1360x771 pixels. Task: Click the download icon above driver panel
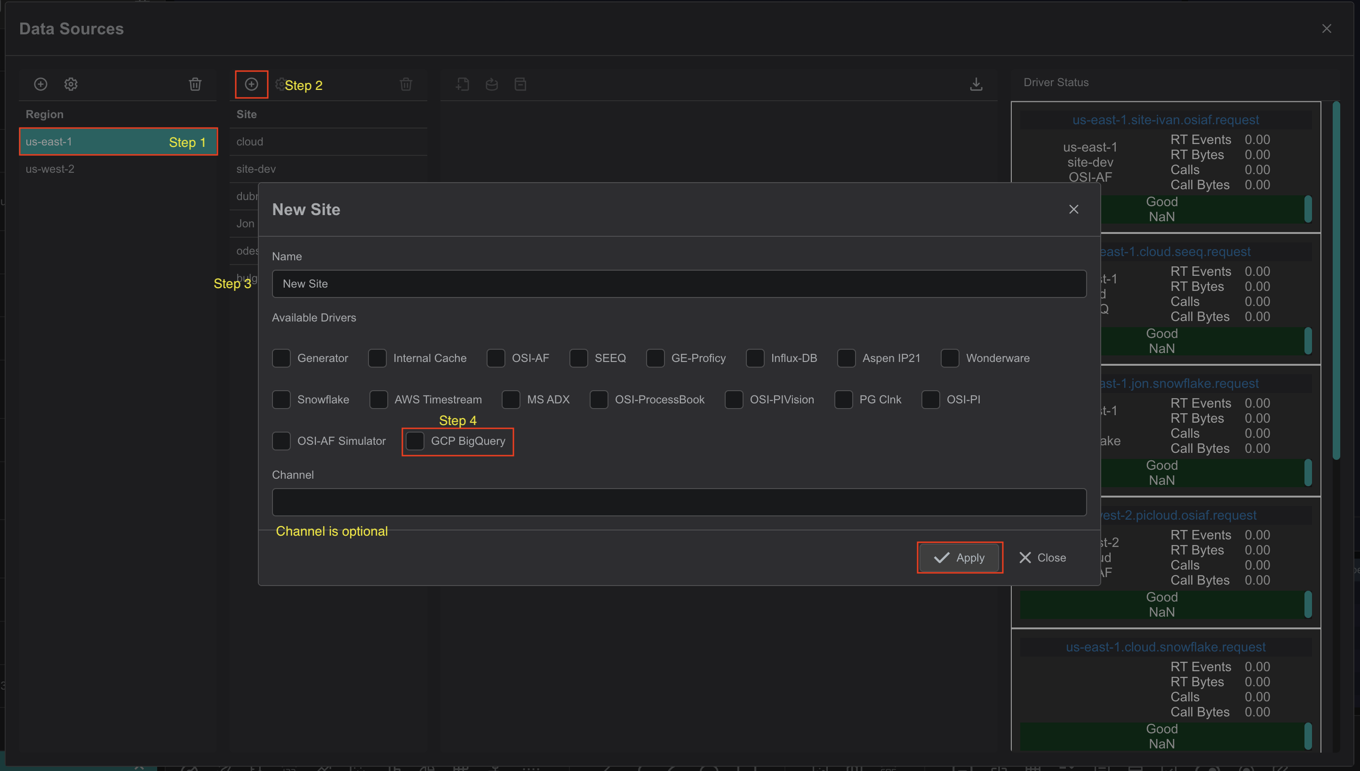(x=976, y=84)
